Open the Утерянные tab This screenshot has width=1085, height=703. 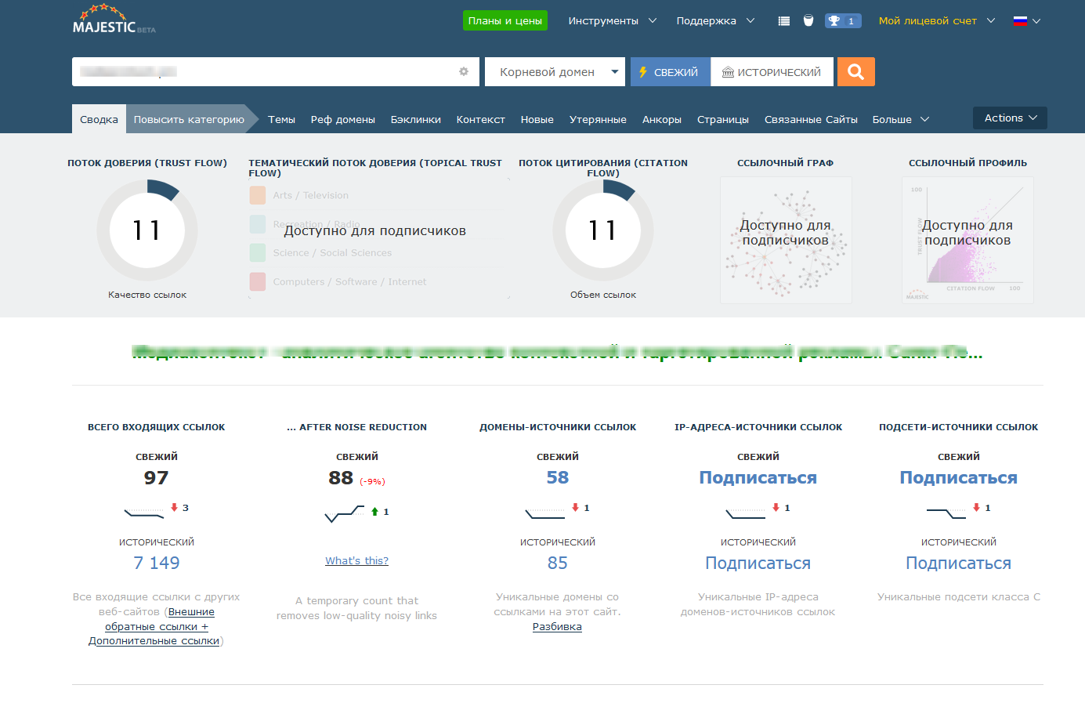598,119
